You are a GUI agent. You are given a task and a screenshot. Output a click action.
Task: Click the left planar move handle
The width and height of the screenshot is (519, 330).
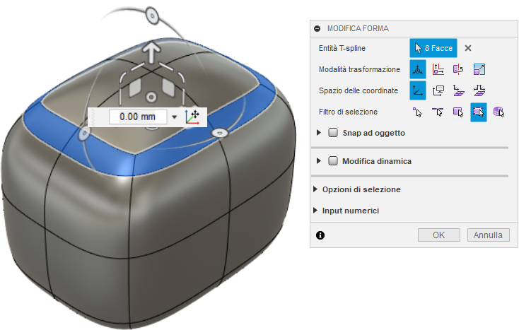(135, 88)
